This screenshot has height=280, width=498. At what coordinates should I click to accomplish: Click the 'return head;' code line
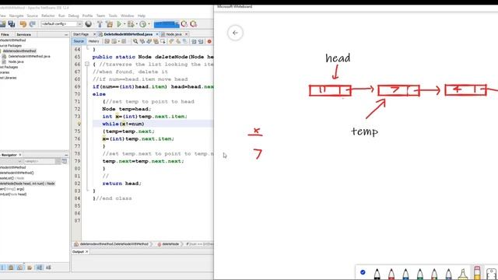point(121,184)
